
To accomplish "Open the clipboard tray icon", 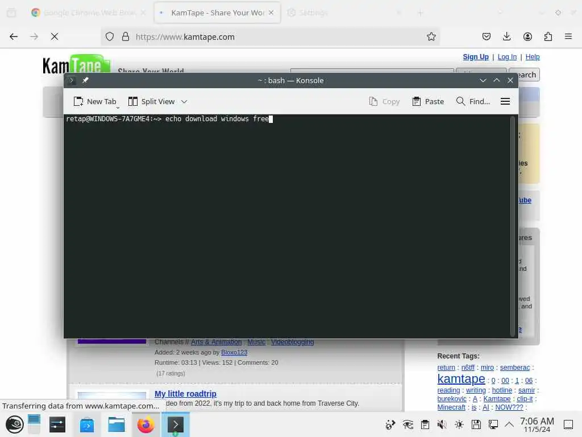I will [x=425, y=424].
